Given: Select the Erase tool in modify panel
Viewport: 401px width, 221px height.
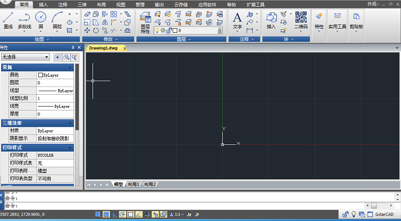Looking at the screenshot, I should [87, 14].
